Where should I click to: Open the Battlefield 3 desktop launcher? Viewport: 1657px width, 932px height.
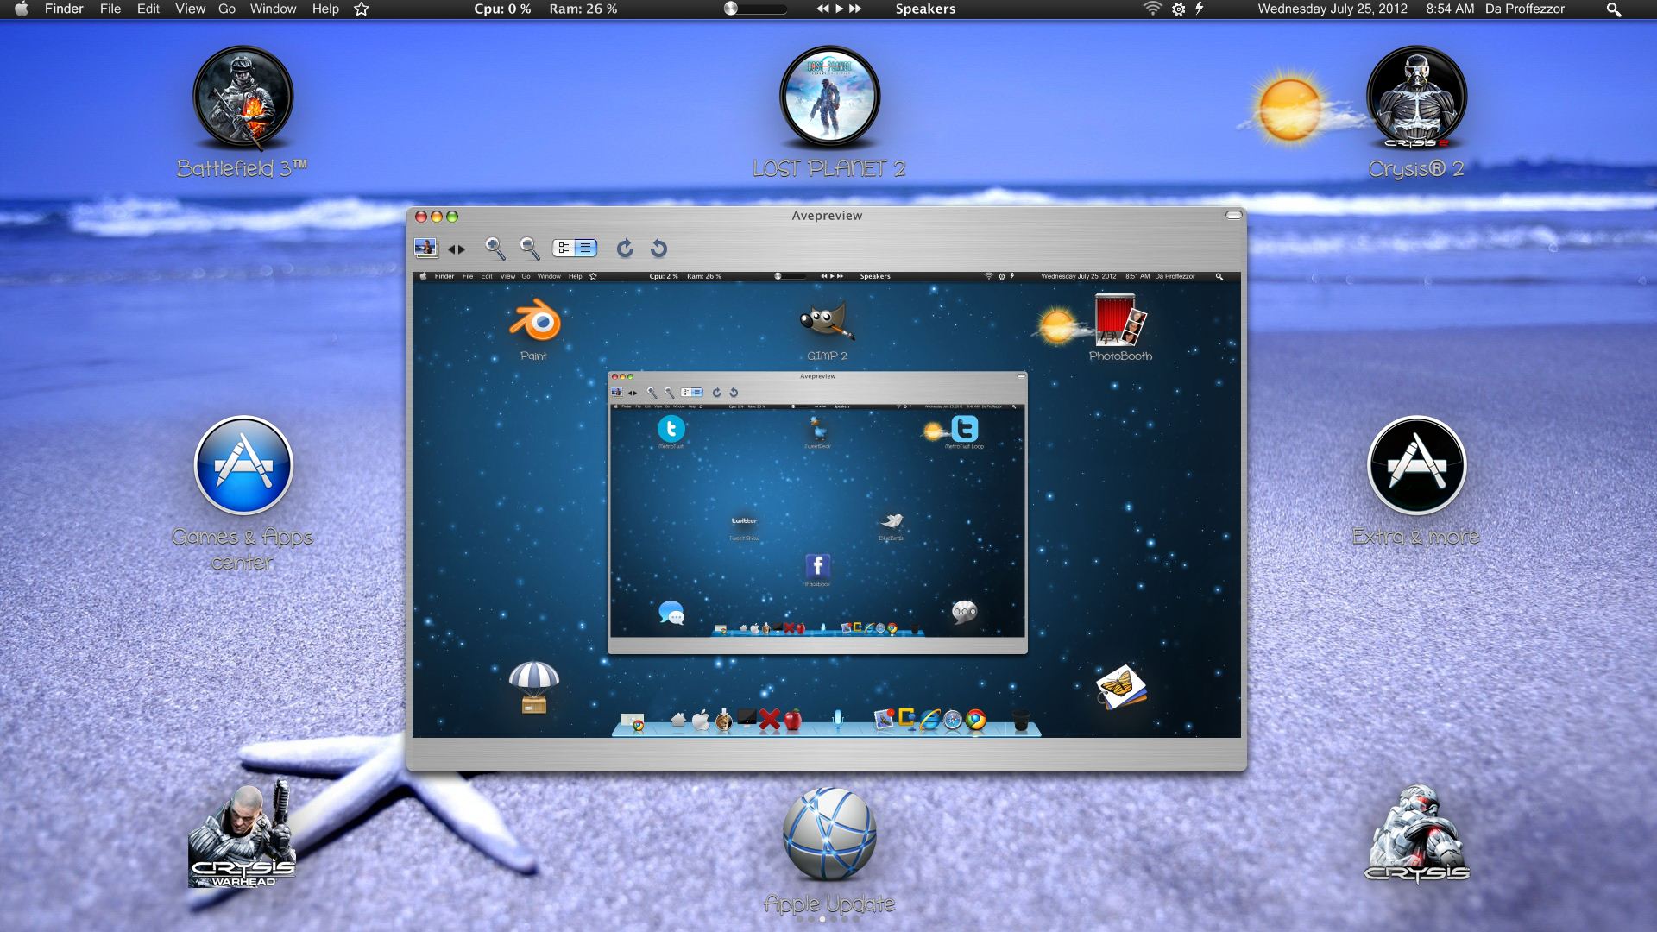[243, 98]
